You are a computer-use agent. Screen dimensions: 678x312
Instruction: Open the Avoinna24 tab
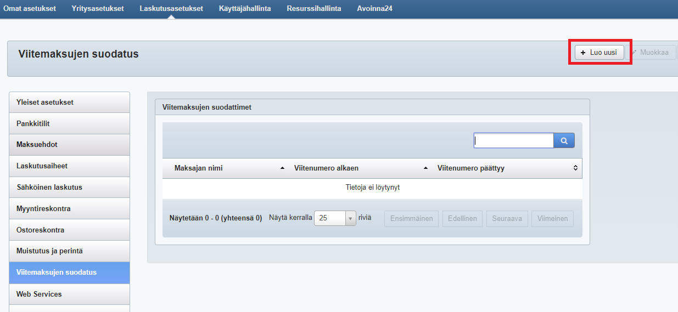pos(374,9)
